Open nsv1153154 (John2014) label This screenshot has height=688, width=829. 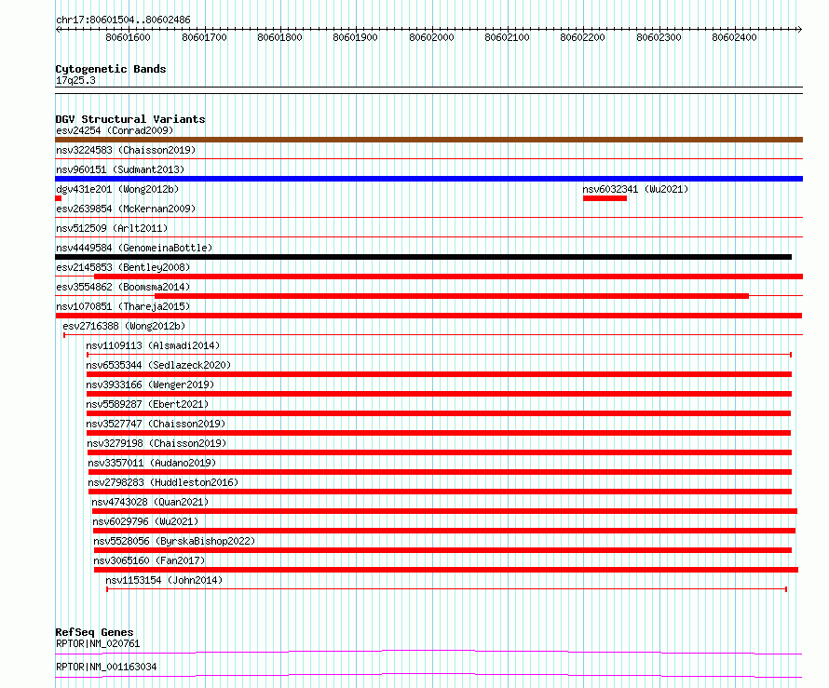point(164,580)
